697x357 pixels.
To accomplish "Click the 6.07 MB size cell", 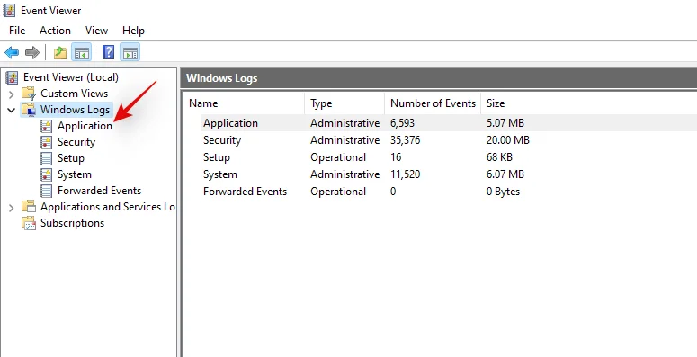I will point(505,174).
